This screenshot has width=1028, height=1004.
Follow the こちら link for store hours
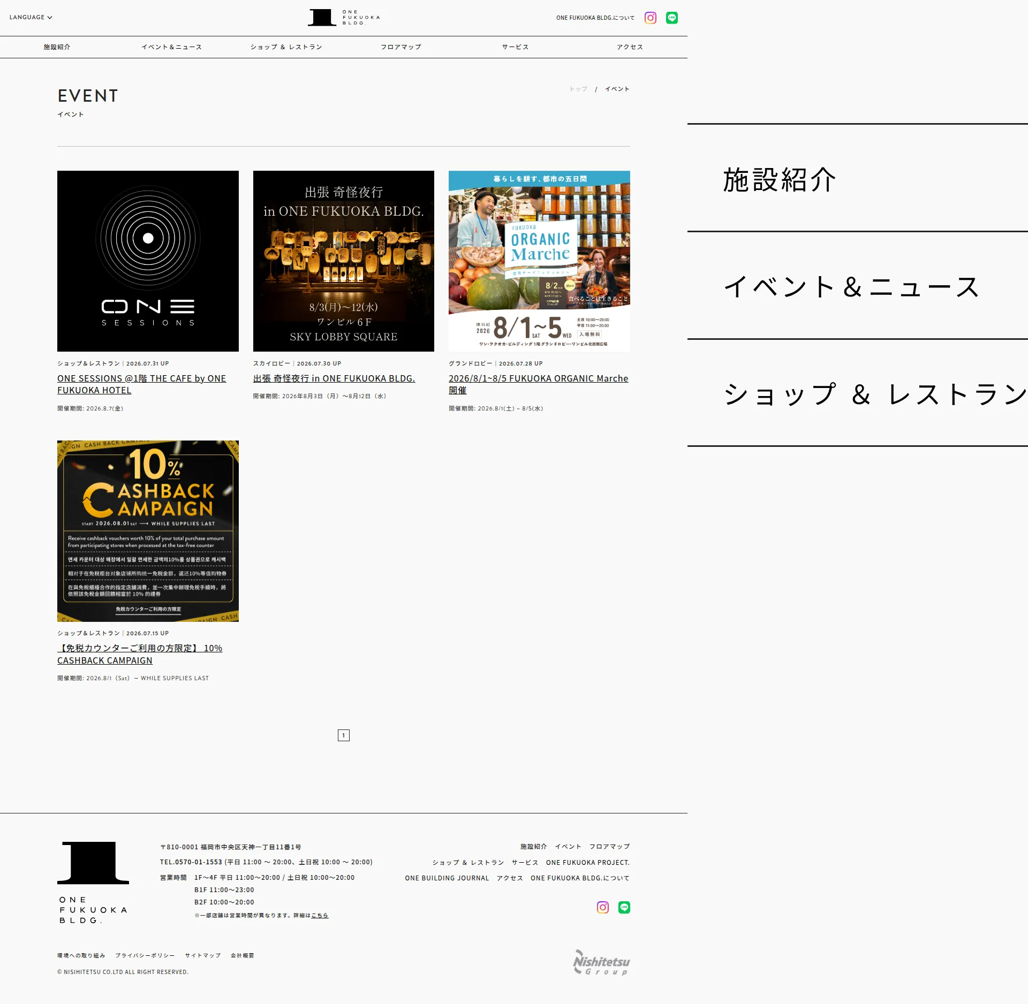coord(320,916)
